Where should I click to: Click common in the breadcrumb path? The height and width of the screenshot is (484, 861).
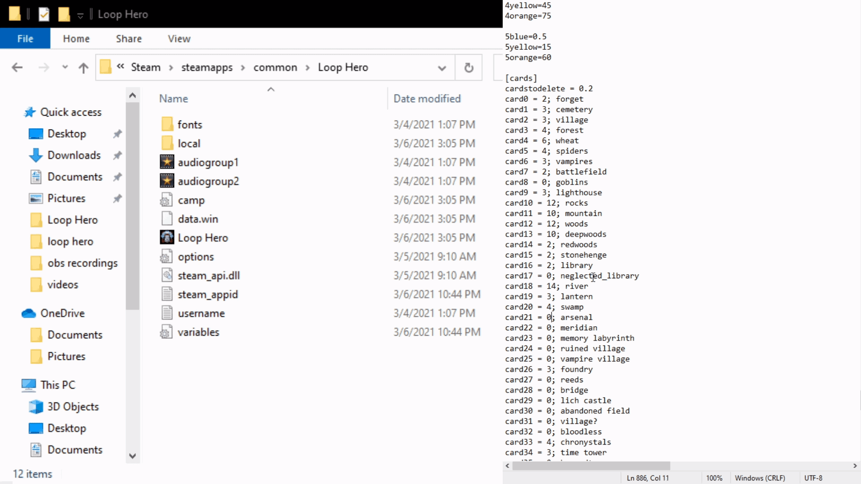click(275, 67)
